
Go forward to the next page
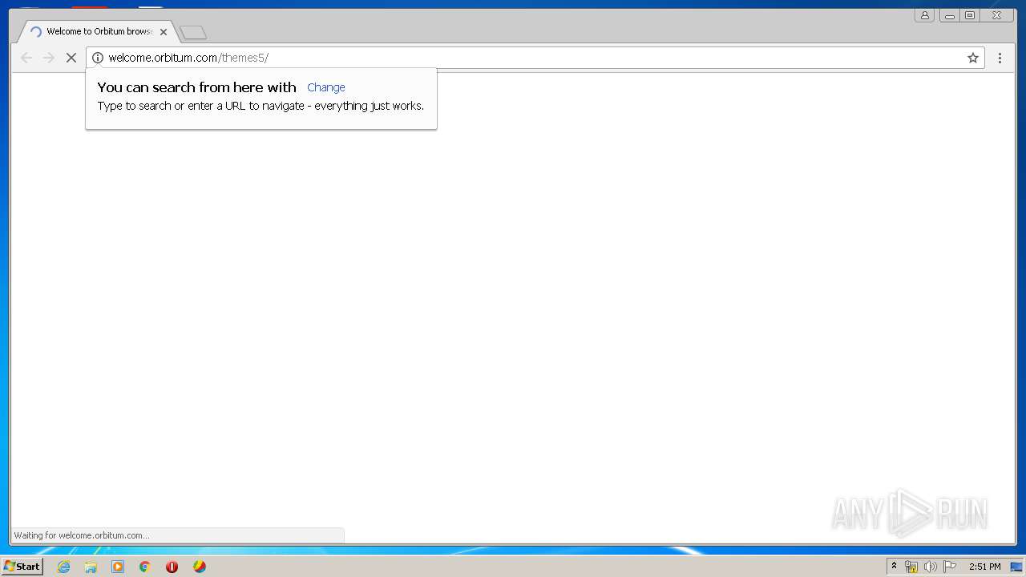[x=49, y=58]
